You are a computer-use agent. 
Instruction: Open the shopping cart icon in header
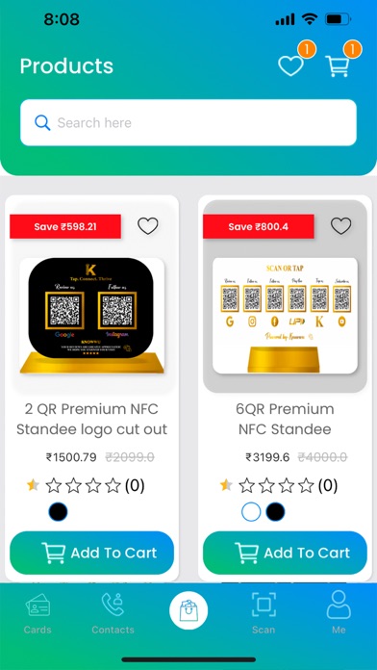click(338, 66)
